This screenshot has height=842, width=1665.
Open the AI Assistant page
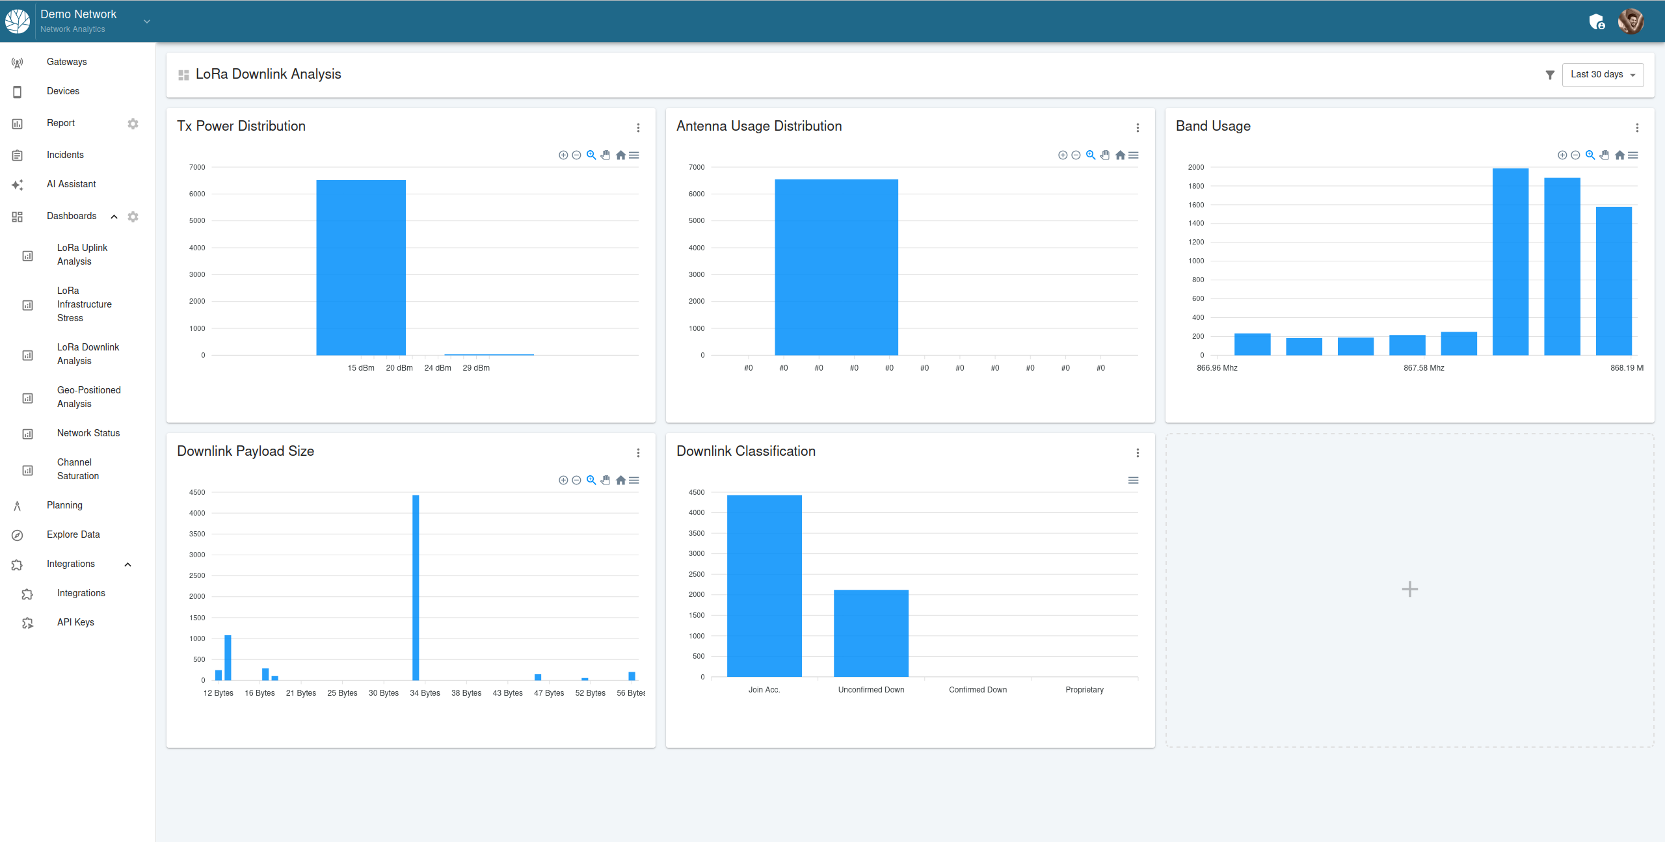coord(71,184)
